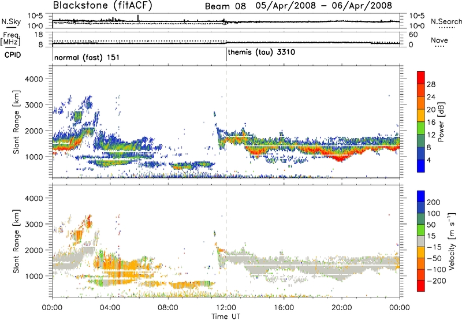Click the 'themis (tau) 3310' CPID text
This screenshot has height=320, width=462.
pos(262,53)
